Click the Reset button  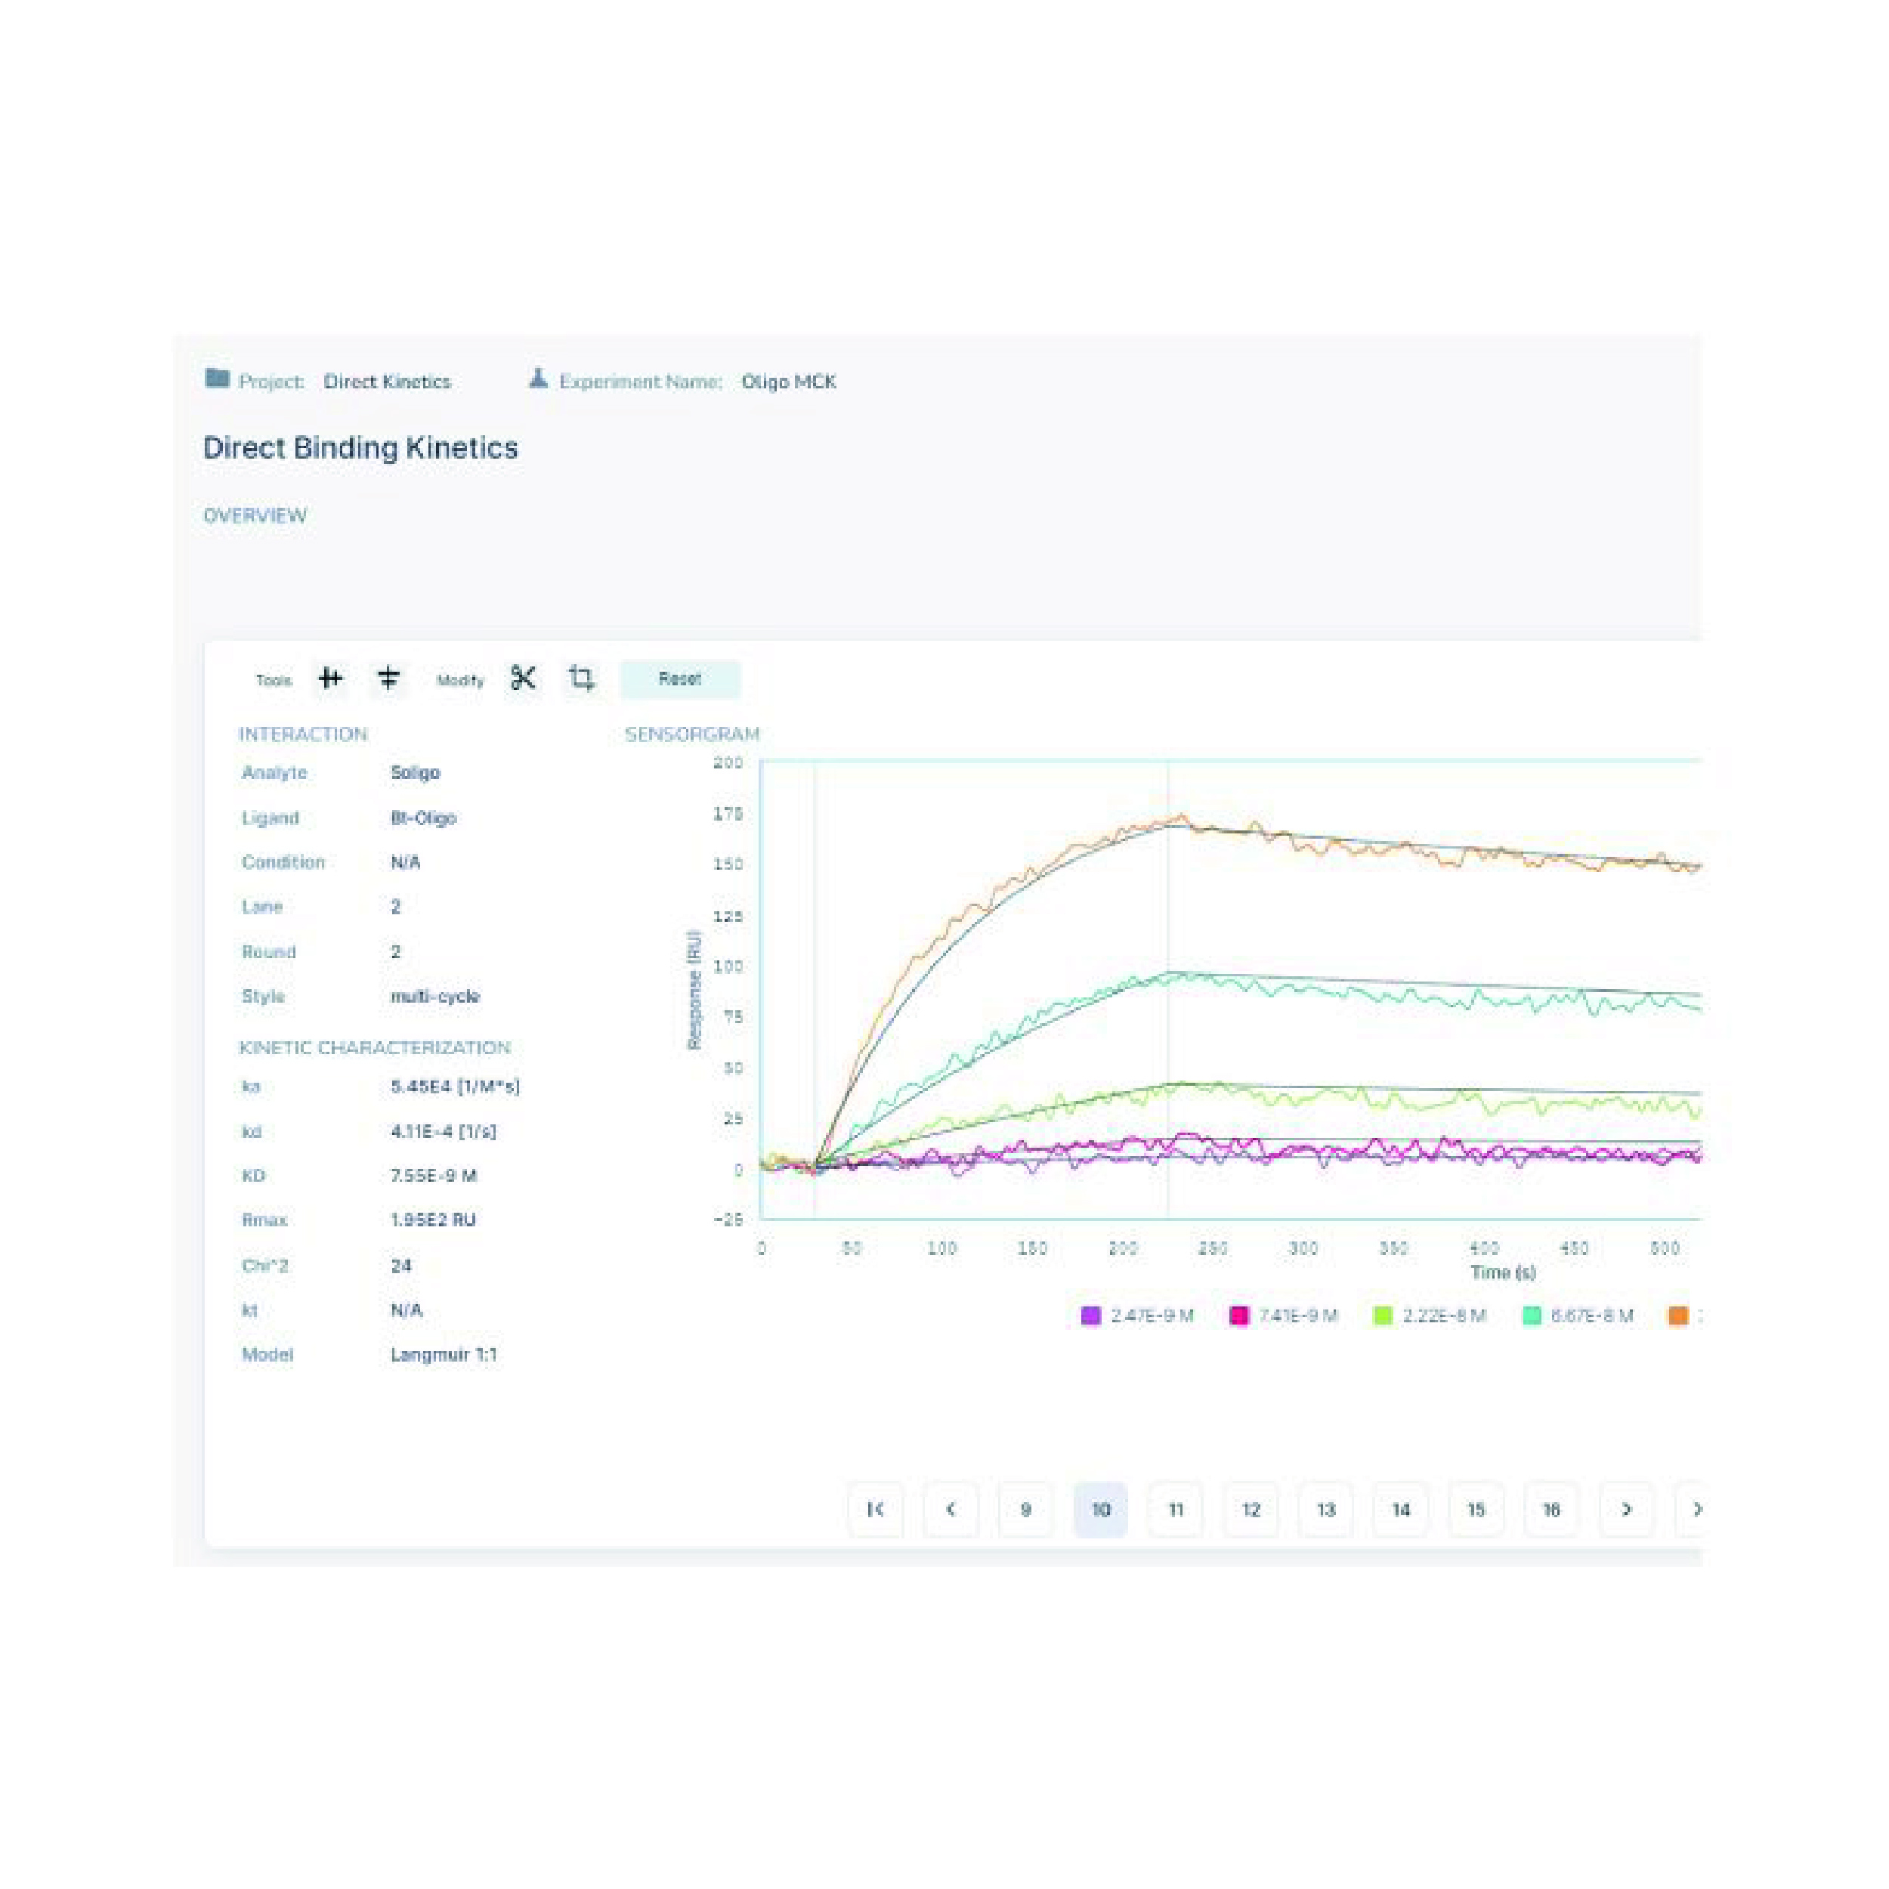click(x=679, y=679)
